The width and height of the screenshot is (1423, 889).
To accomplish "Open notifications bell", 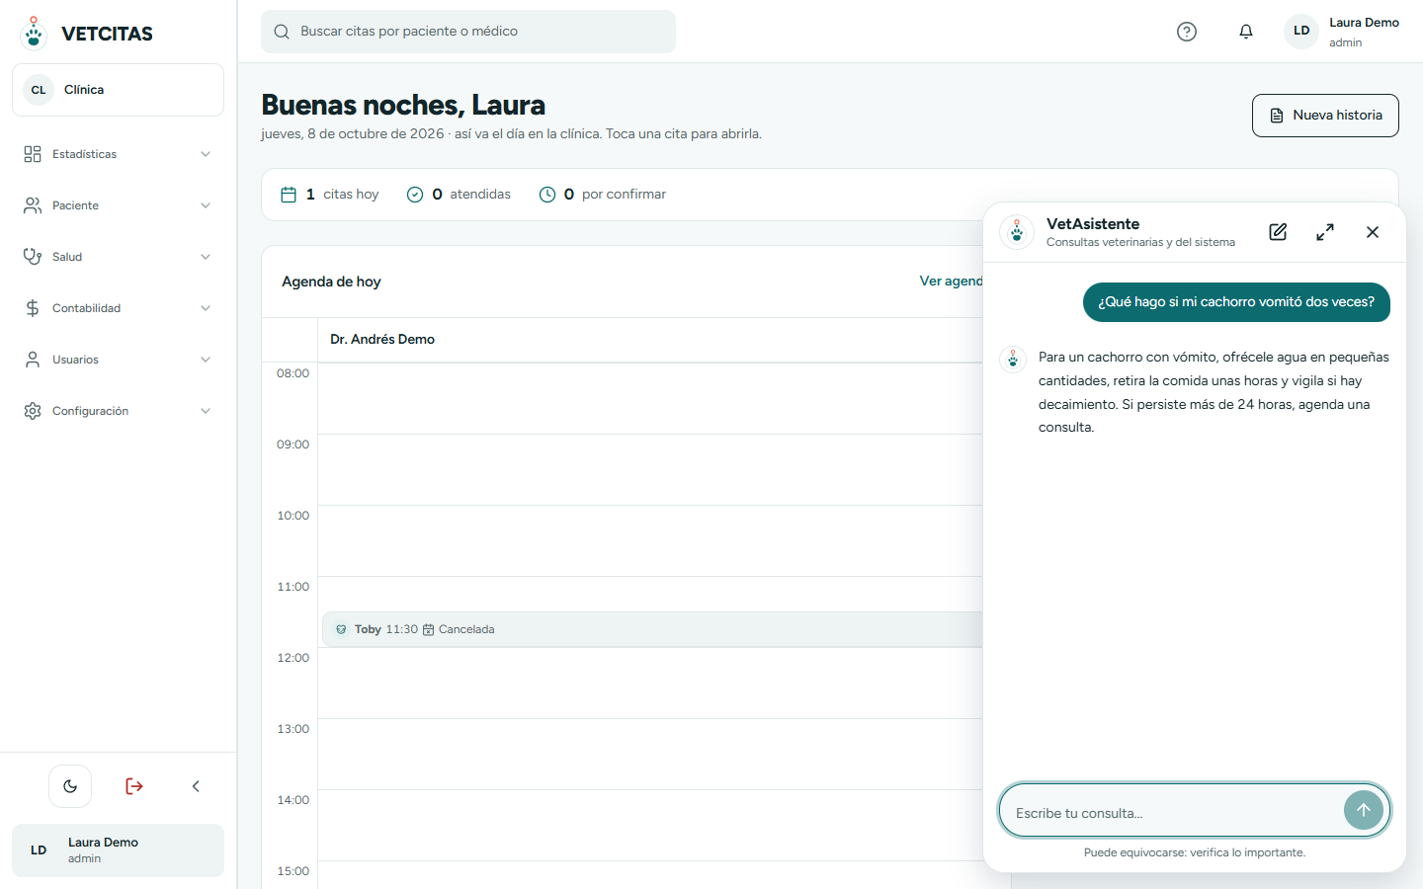I will [1246, 32].
